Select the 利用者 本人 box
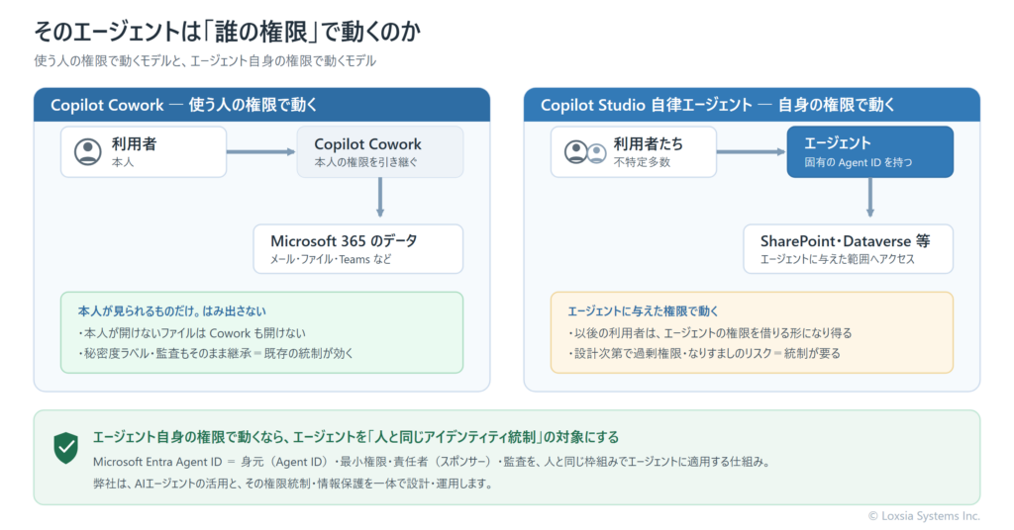The image size is (1014, 530). click(144, 151)
